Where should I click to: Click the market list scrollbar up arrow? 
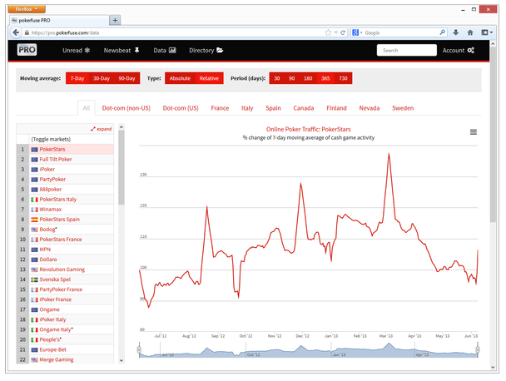click(122, 127)
